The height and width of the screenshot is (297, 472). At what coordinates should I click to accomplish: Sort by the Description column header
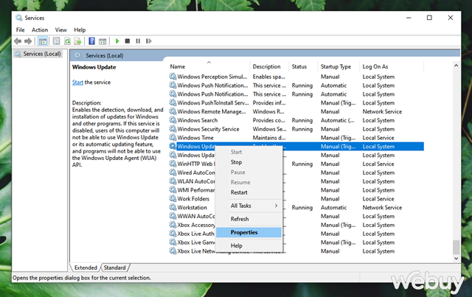(269, 66)
